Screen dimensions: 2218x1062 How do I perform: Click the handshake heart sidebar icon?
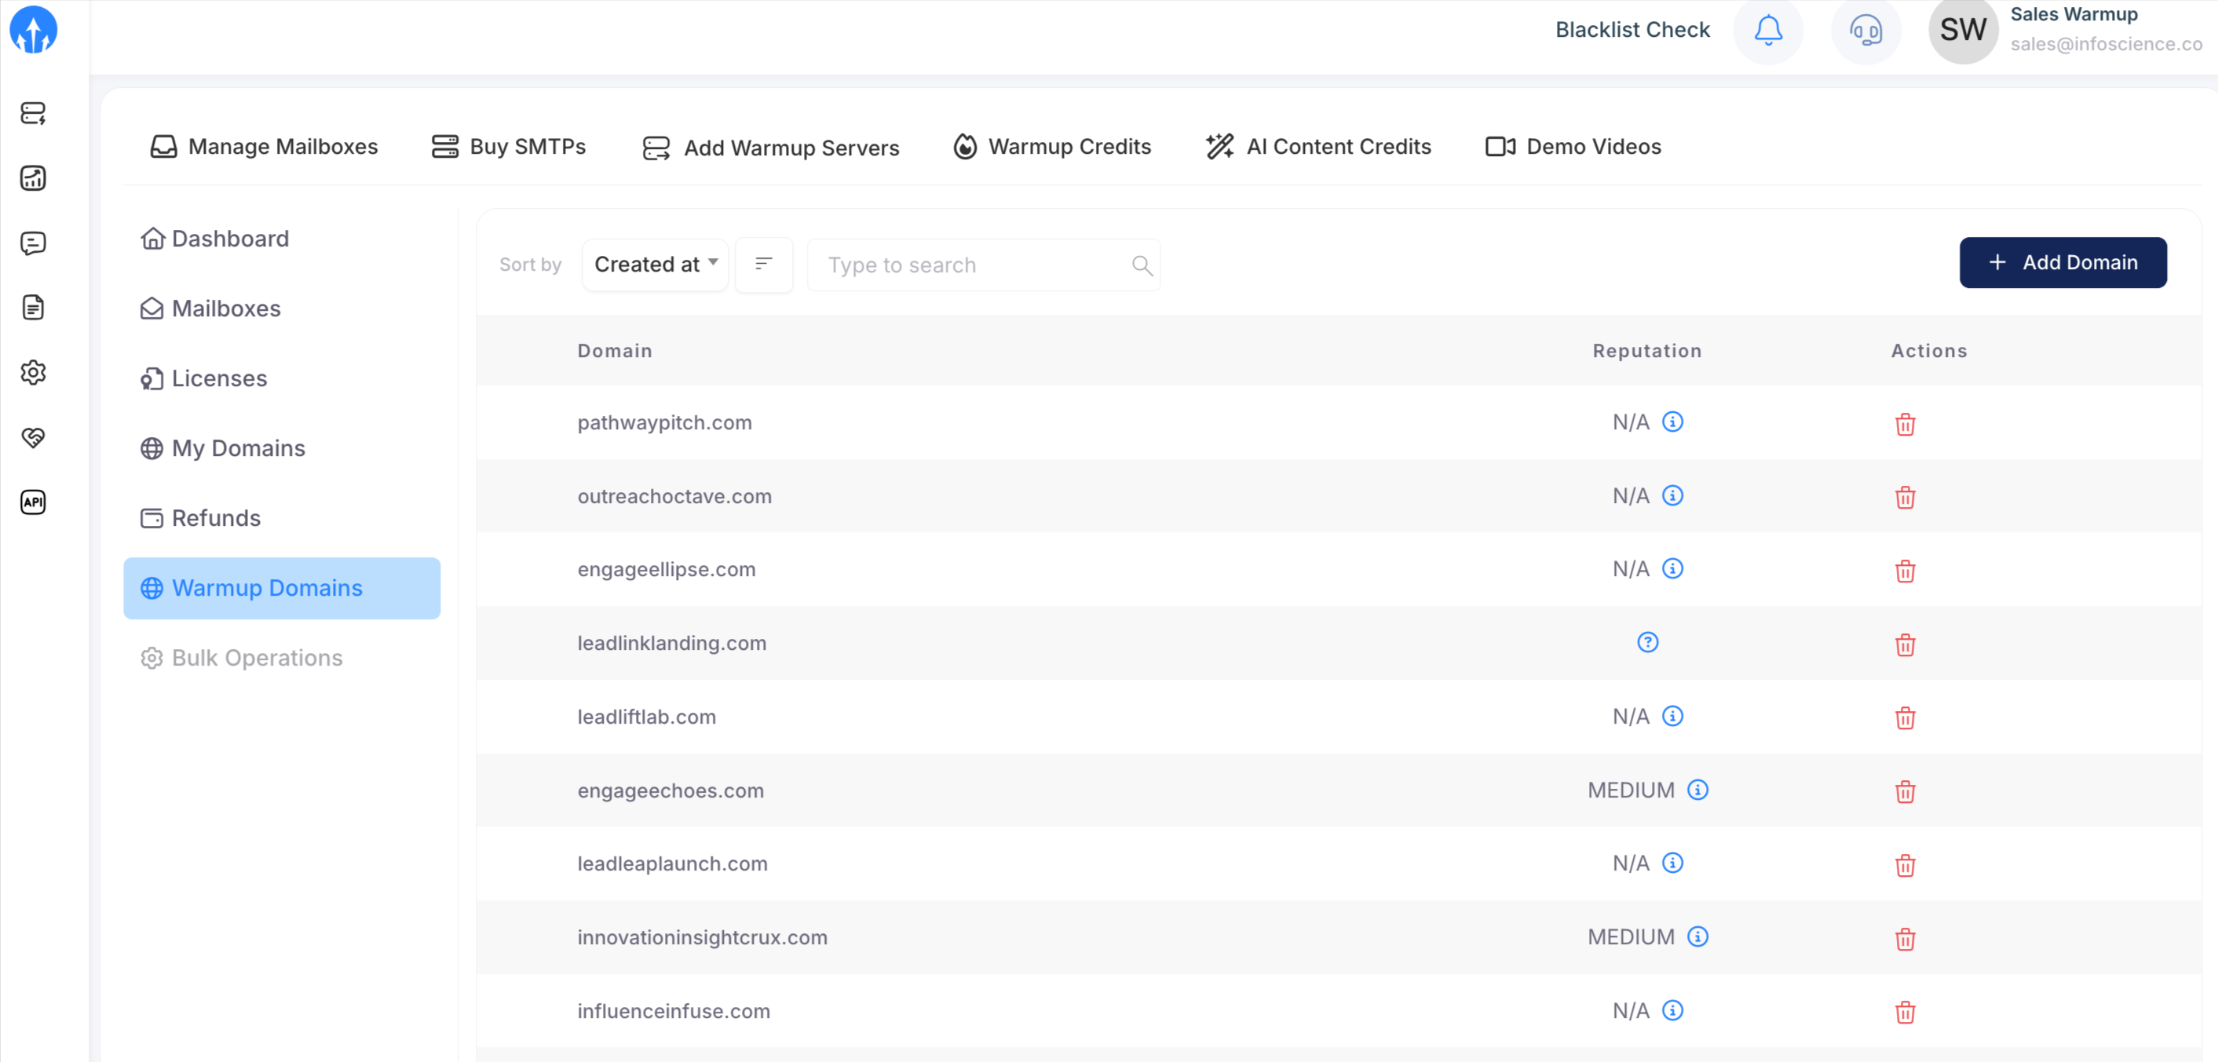tap(33, 437)
